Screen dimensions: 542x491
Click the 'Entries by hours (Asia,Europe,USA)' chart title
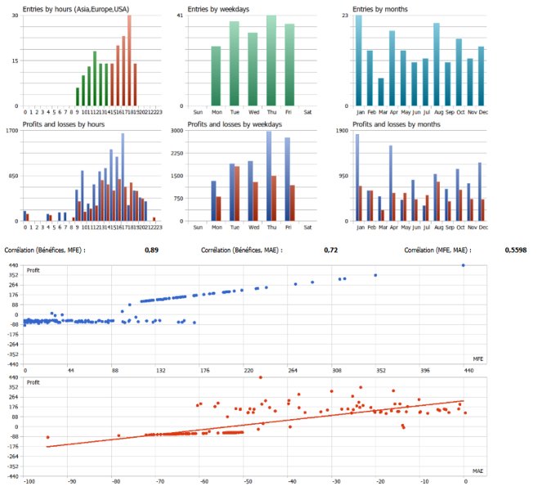tap(76, 9)
